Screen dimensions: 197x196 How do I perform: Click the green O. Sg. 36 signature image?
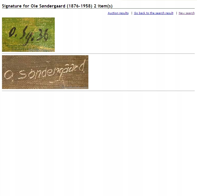pyautogui.click(x=28, y=35)
